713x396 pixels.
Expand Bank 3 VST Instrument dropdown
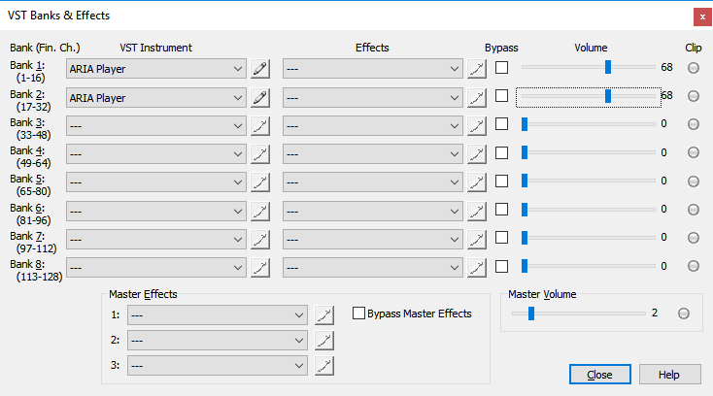(x=155, y=124)
